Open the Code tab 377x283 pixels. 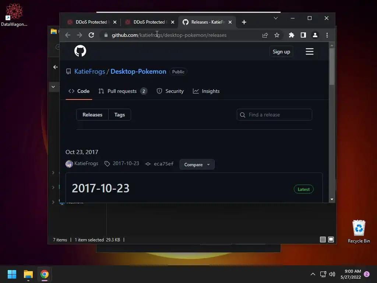click(79, 91)
